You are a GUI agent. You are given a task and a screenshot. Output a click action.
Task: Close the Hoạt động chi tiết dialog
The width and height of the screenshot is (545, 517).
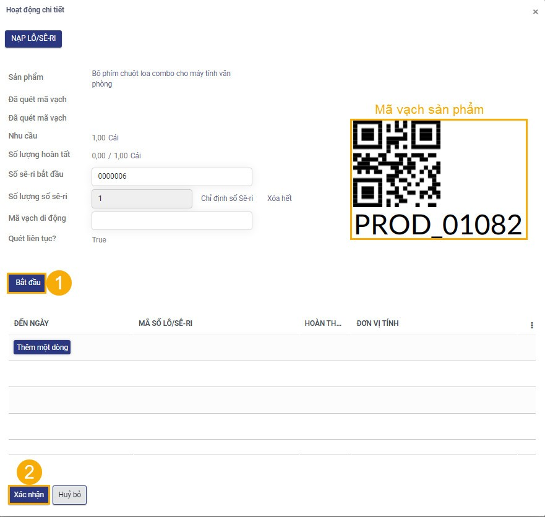(535, 12)
